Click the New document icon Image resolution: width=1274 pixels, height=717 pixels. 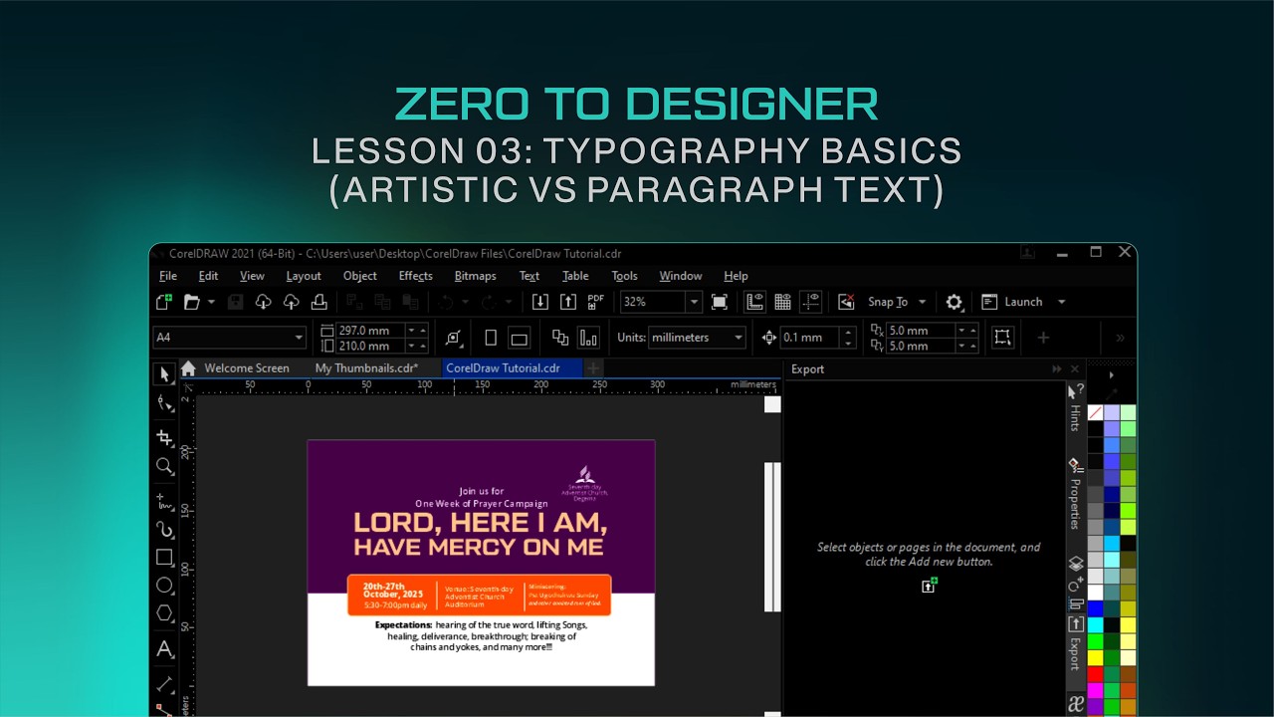click(164, 302)
